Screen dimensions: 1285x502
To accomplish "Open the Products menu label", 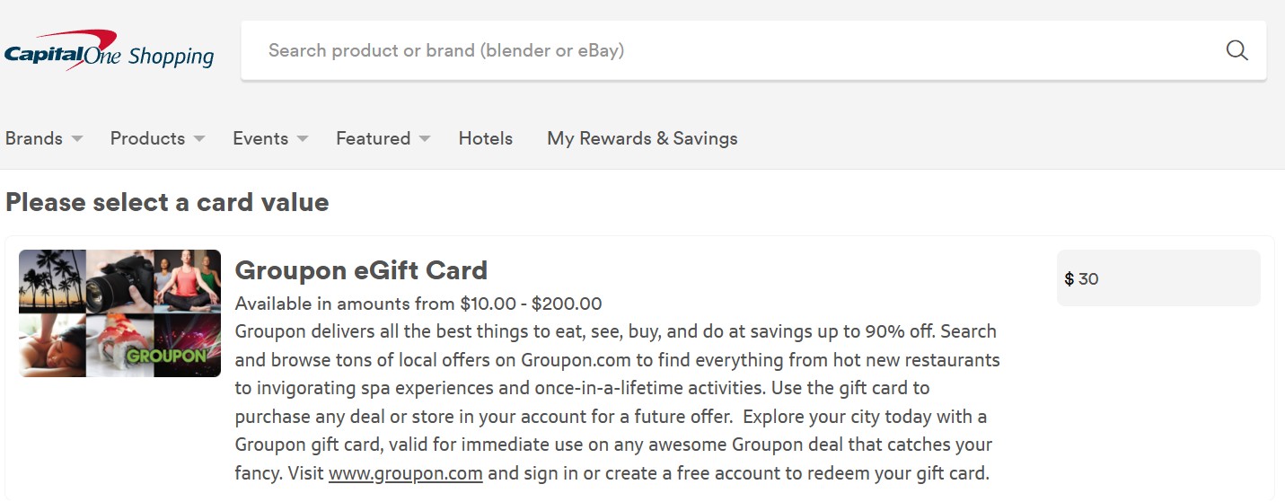I will click(147, 138).
